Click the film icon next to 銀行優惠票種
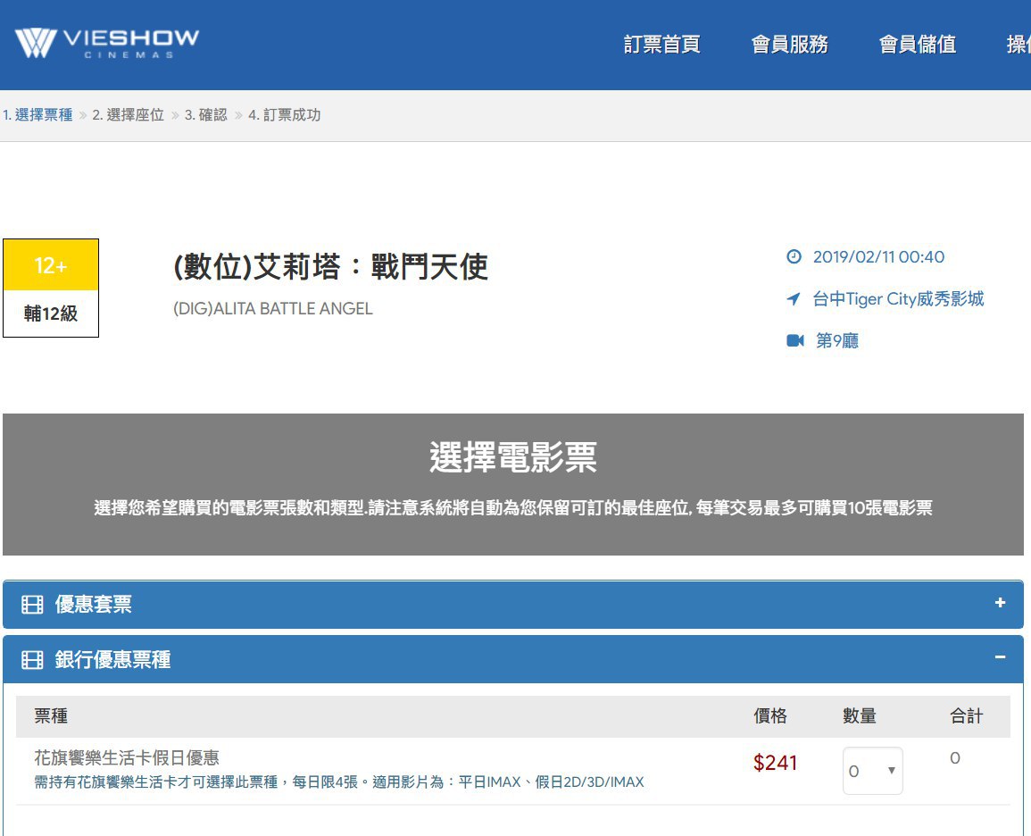The image size is (1031, 836). [x=32, y=660]
